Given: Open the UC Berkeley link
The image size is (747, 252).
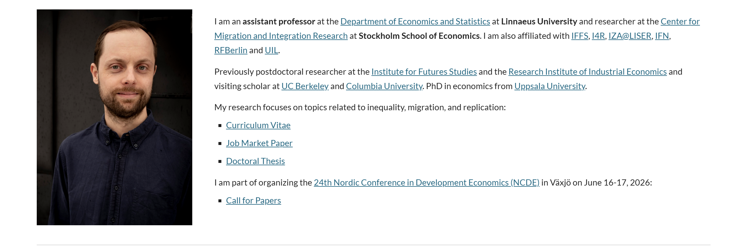Looking at the screenshot, I should 305,86.
